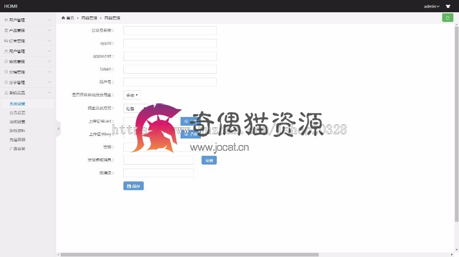Screen dimensions: 459x257
Task: Select the 广告设置 submenu item
Action: (17, 149)
